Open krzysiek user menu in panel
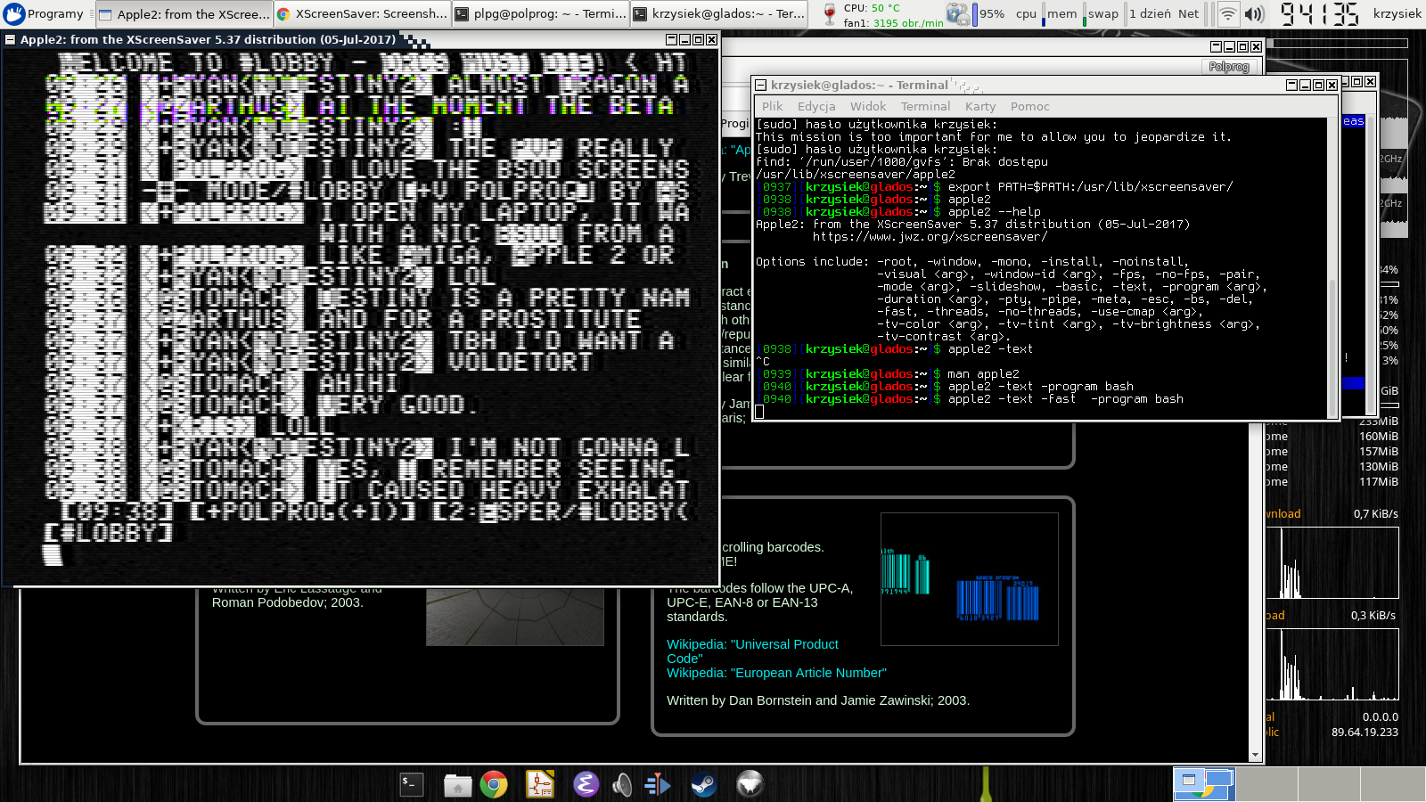Image resolution: width=1426 pixels, height=802 pixels. [1397, 13]
